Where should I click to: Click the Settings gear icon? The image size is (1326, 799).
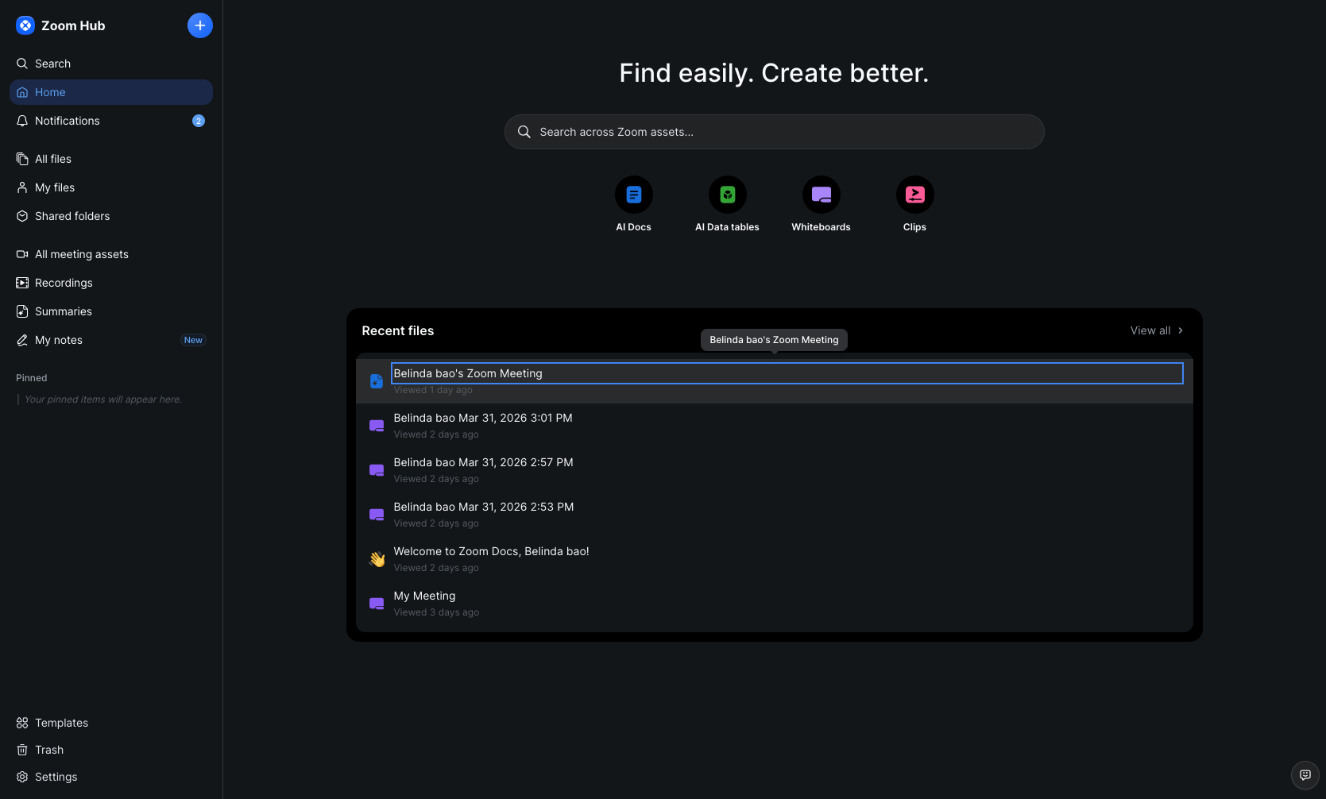[22, 777]
